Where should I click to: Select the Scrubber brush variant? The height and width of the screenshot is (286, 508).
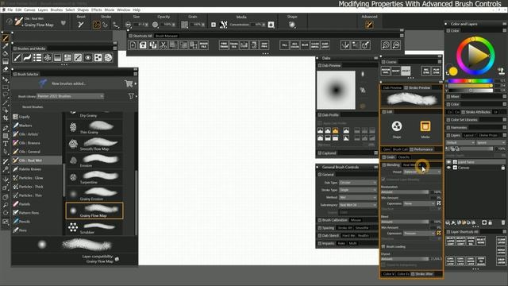click(x=94, y=228)
